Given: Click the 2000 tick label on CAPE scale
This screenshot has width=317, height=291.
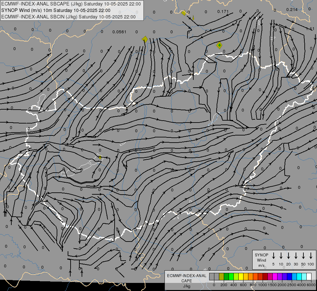Looking at the screenshot, I should [282, 285].
